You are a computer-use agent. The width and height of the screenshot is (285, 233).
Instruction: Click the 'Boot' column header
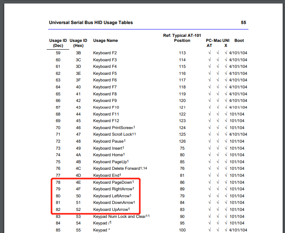point(239,41)
